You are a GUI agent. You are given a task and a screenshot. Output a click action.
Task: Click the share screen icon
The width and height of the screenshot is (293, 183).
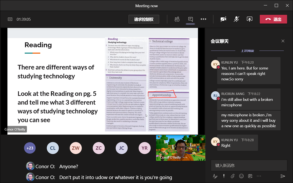pyautogui.click(x=249, y=19)
